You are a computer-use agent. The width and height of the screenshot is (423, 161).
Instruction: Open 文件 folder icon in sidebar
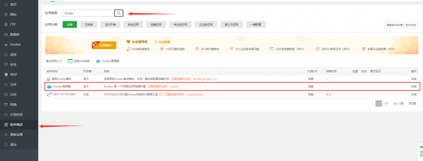coord(6,84)
